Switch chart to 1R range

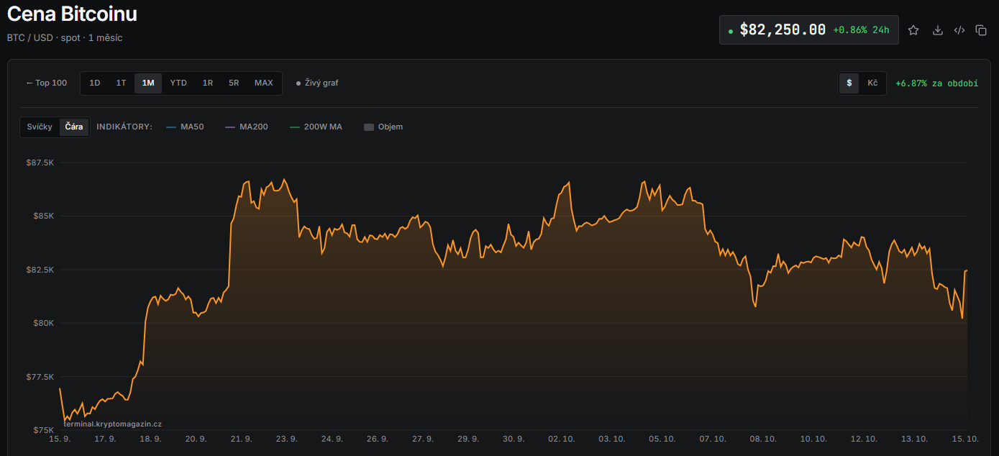point(208,83)
